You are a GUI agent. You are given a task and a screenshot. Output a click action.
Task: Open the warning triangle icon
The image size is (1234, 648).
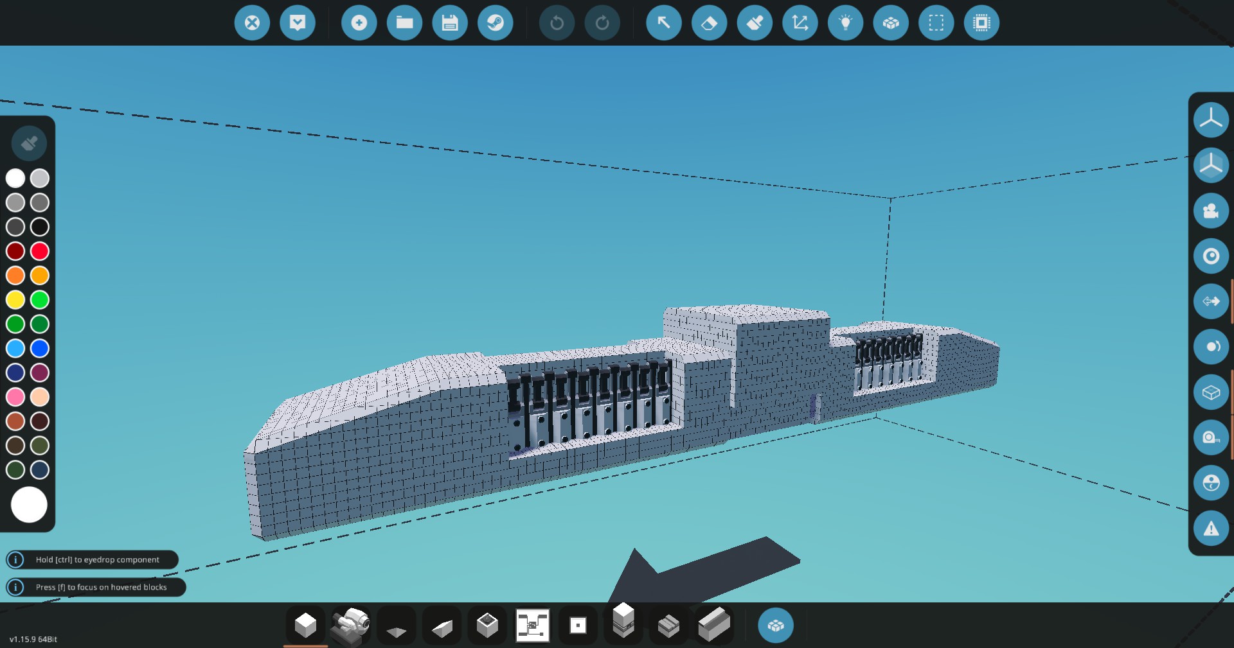coord(1211,529)
